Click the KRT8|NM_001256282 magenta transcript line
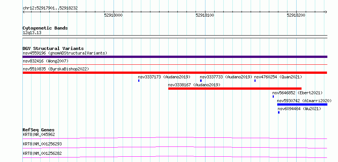The width and height of the screenshot is (338, 162). pyautogui.click(x=175, y=157)
